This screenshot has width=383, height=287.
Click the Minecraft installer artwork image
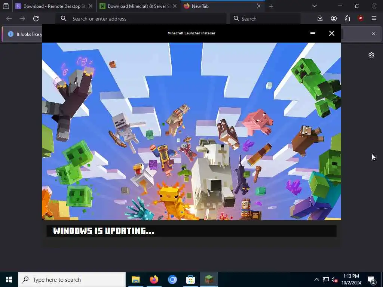[x=191, y=131]
